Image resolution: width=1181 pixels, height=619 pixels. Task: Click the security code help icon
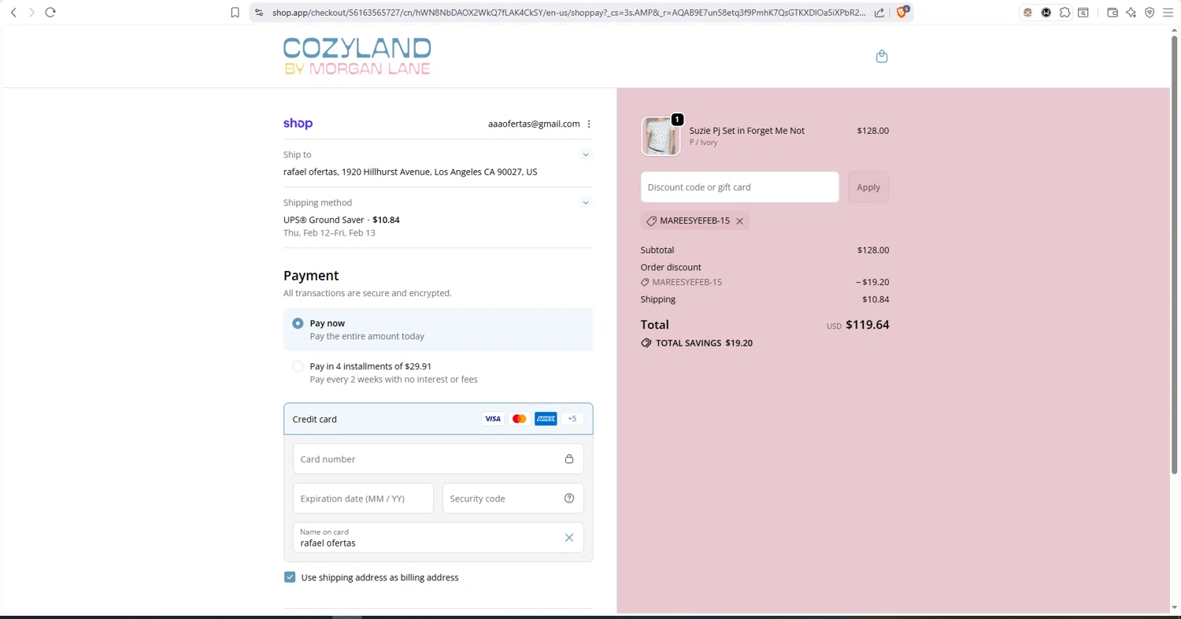(569, 499)
